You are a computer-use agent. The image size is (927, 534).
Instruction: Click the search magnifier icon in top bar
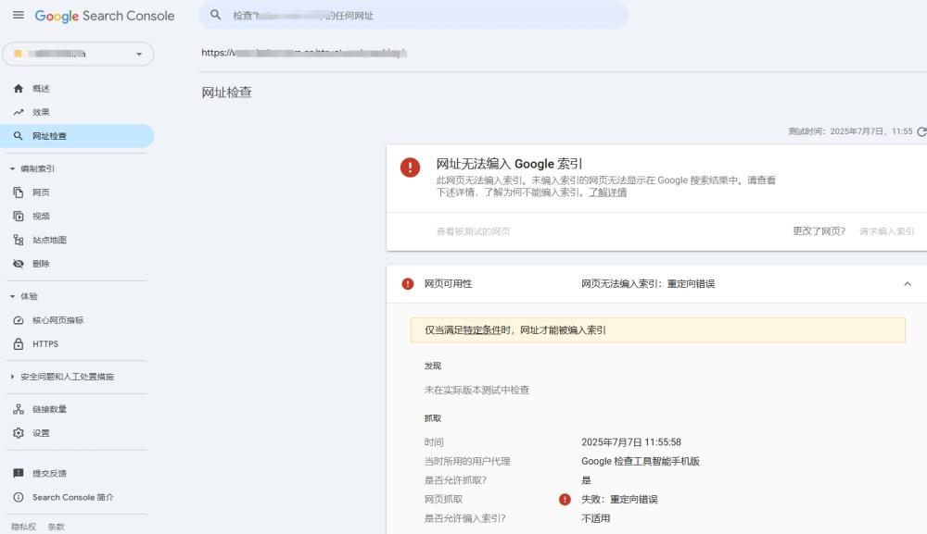(216, 16)
